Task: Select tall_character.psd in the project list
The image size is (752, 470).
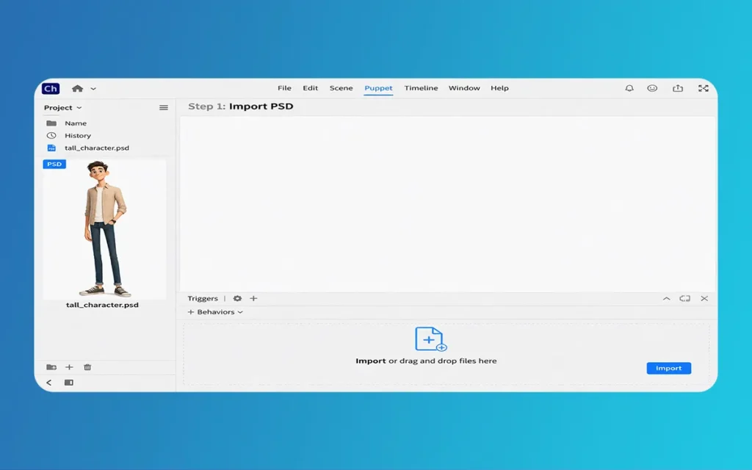Action: pos(96,148)
